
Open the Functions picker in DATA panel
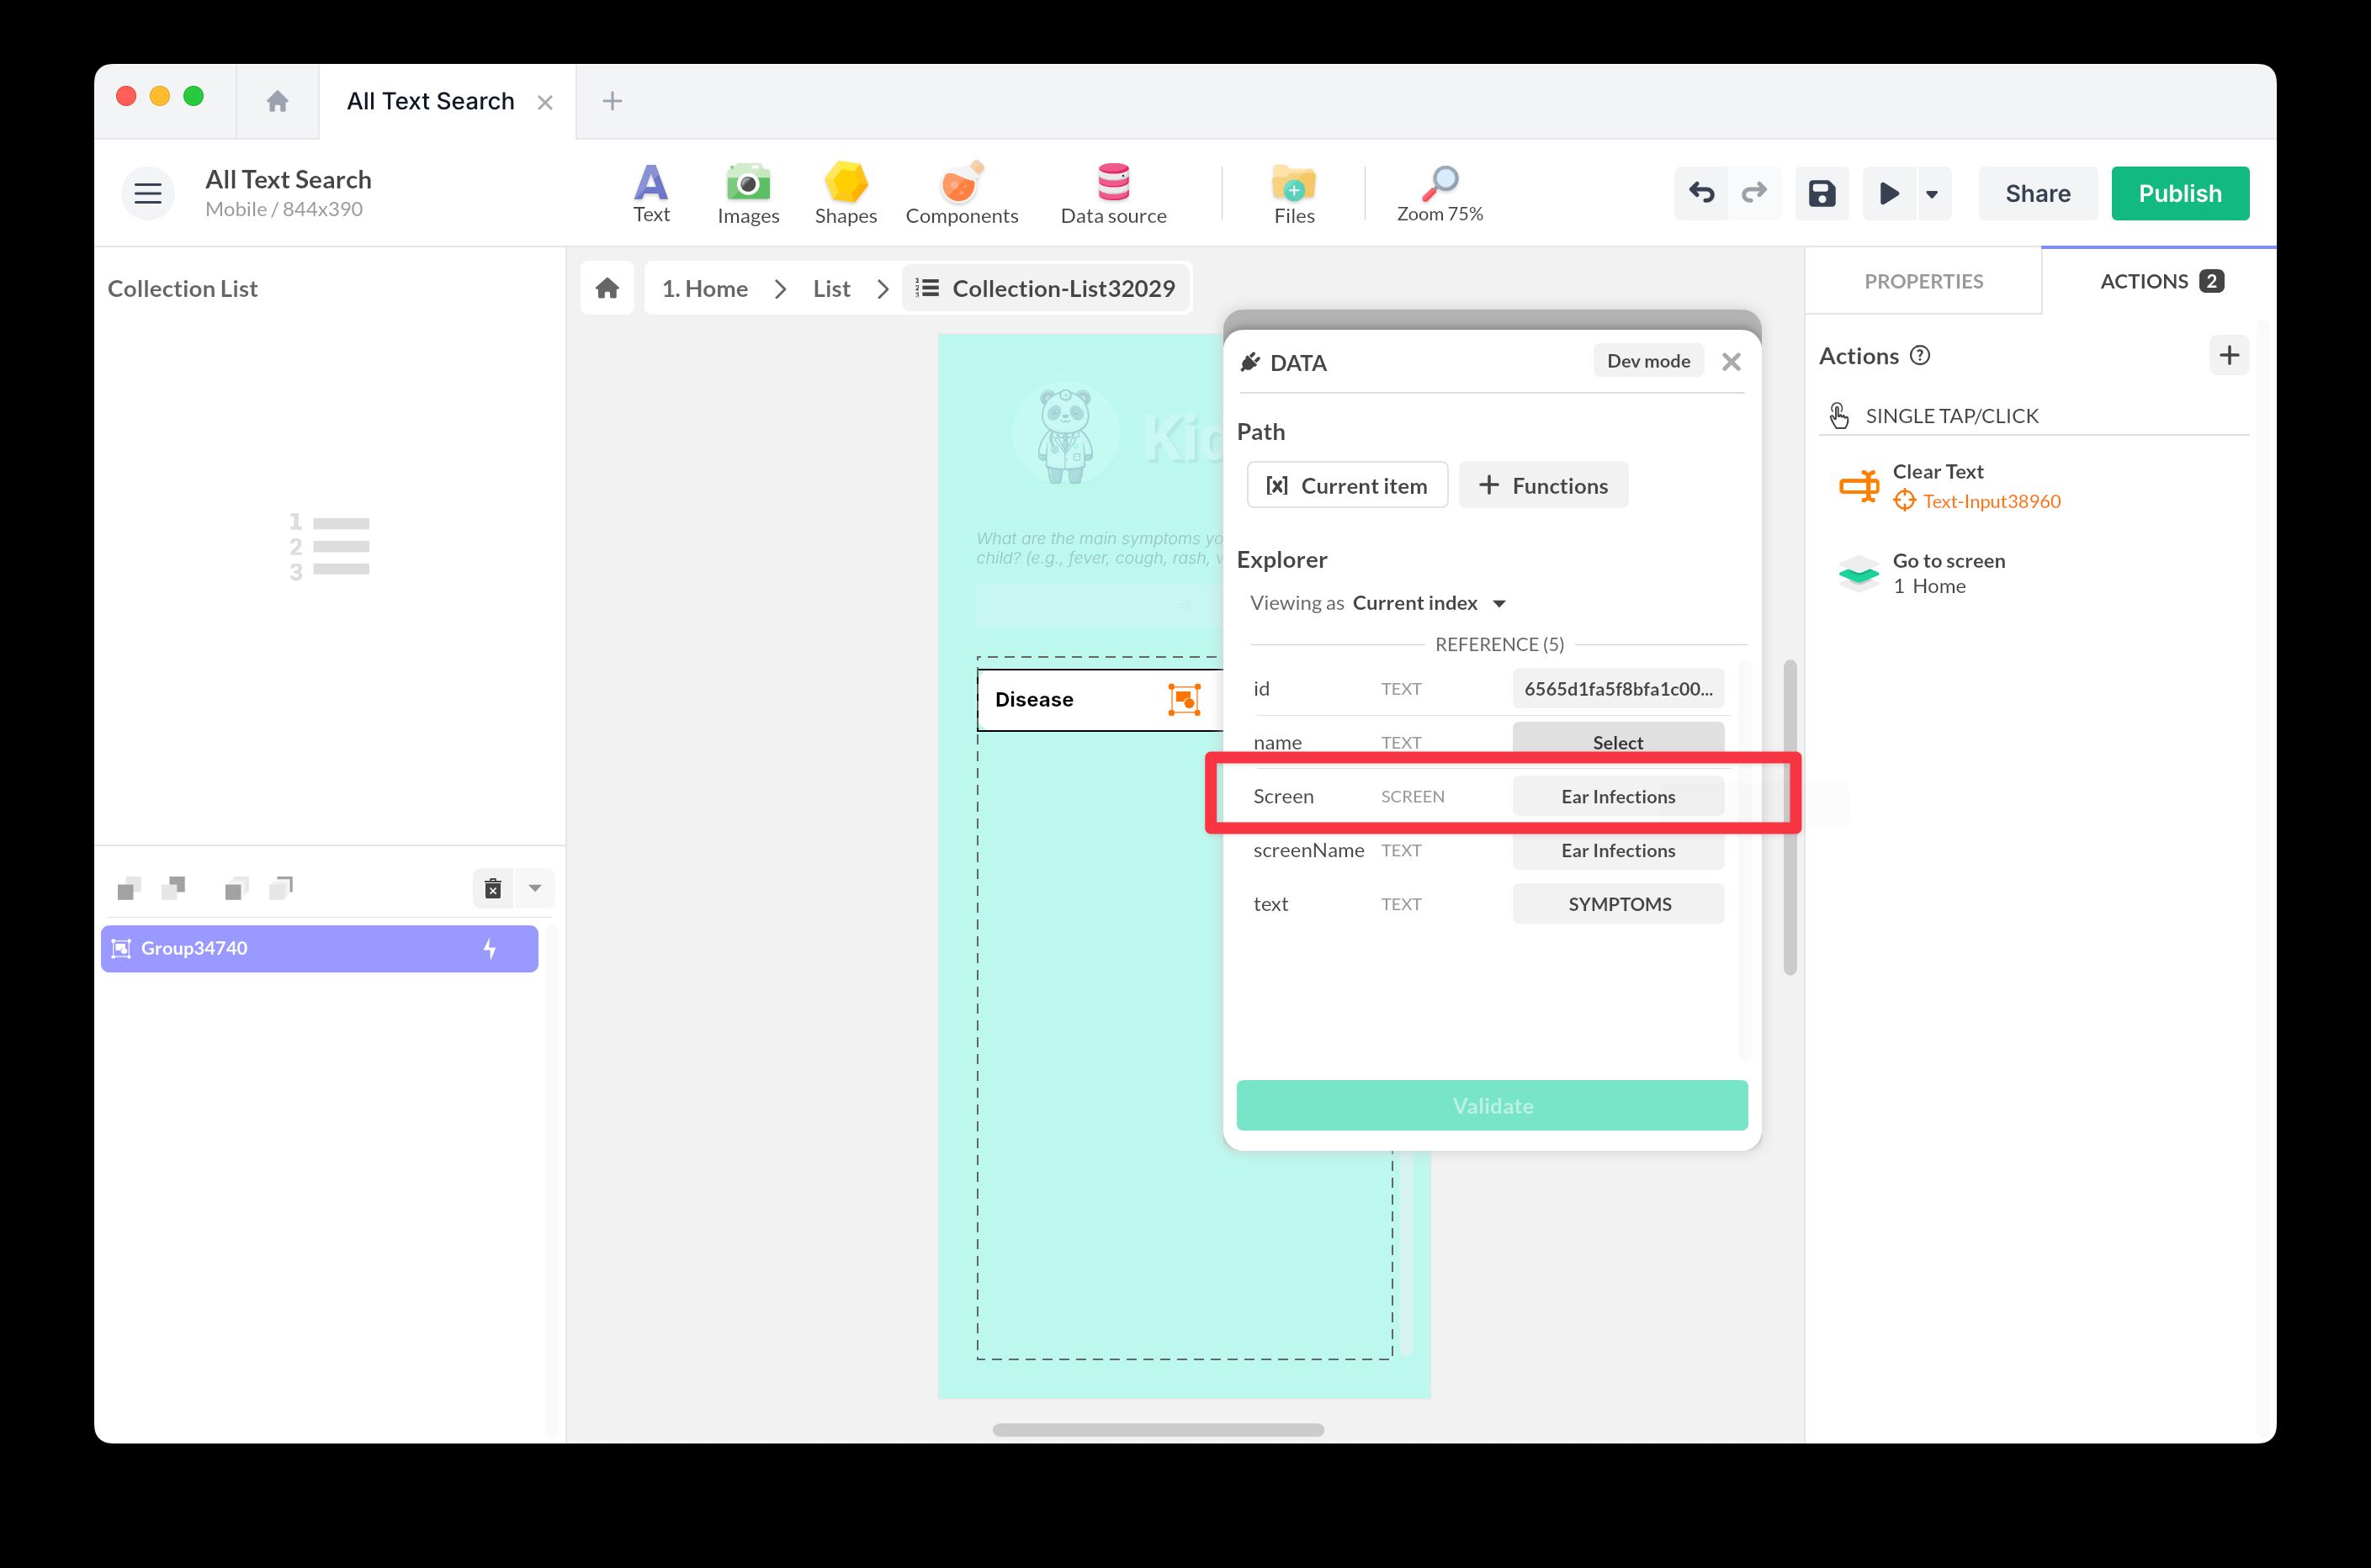1543,485
